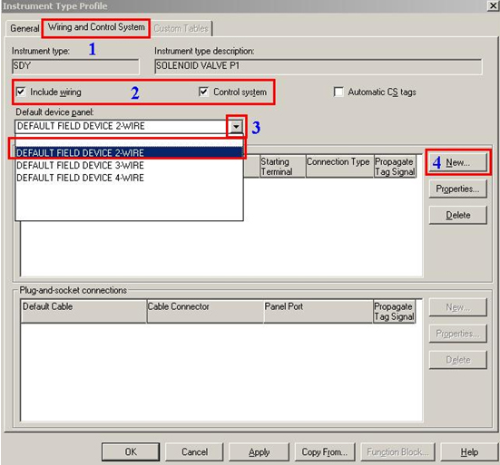
Task: Confirm with the OK button
Action: click(x=131, y=451)
